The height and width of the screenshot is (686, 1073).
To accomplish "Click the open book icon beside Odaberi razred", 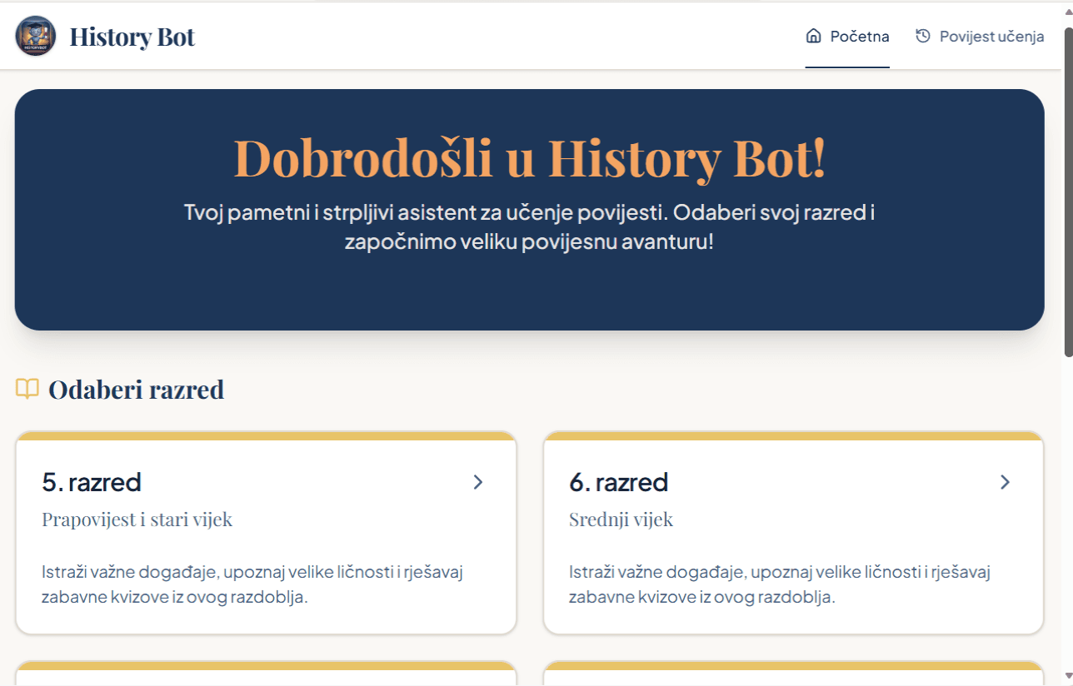I will click(x=27, y=389).
